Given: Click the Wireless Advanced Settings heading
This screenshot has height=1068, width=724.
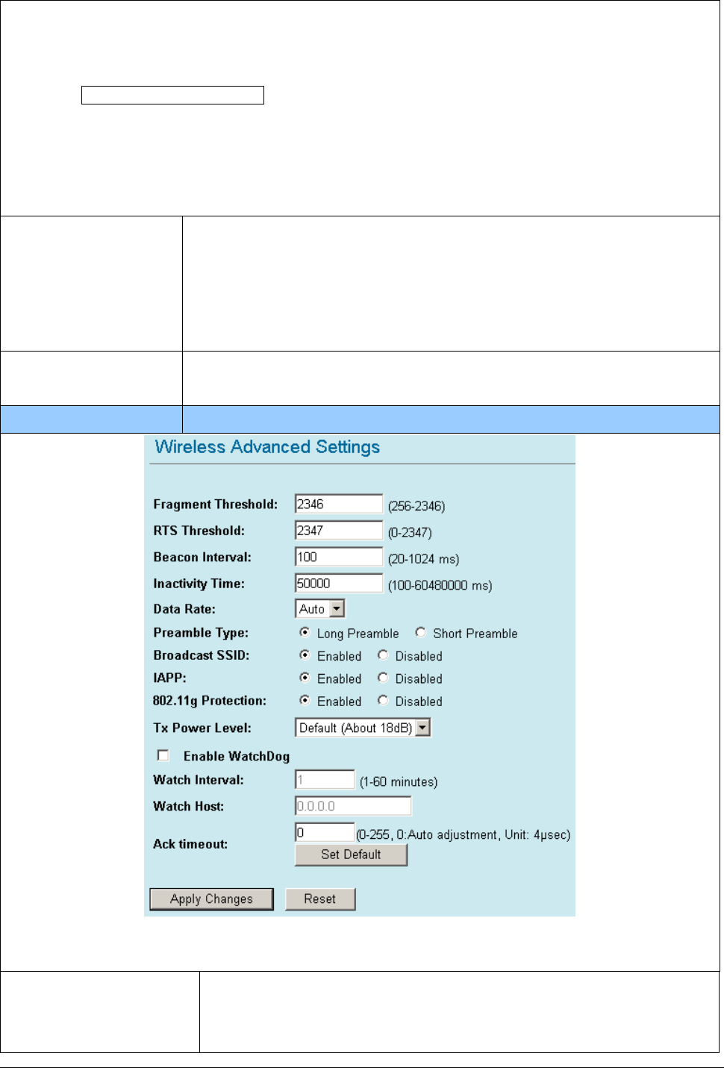Looking at the screenshot, I should pyautogui.click(x=267, y=447).
